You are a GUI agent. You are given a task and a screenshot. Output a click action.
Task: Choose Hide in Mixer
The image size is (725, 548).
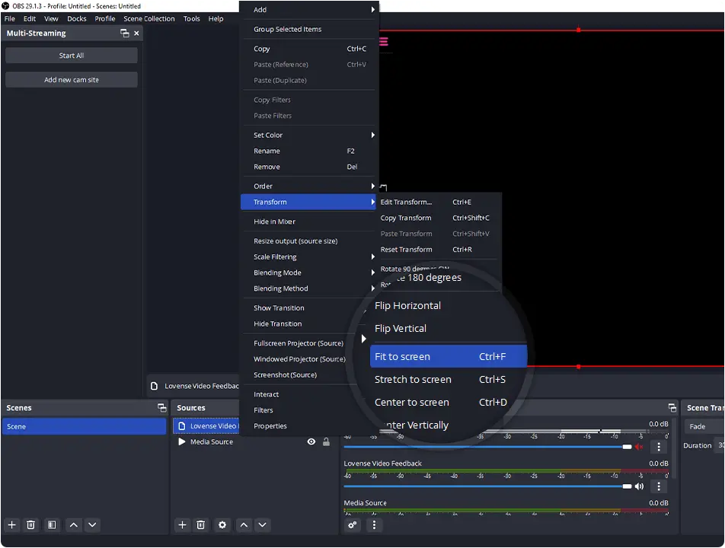tap(308, 221)
